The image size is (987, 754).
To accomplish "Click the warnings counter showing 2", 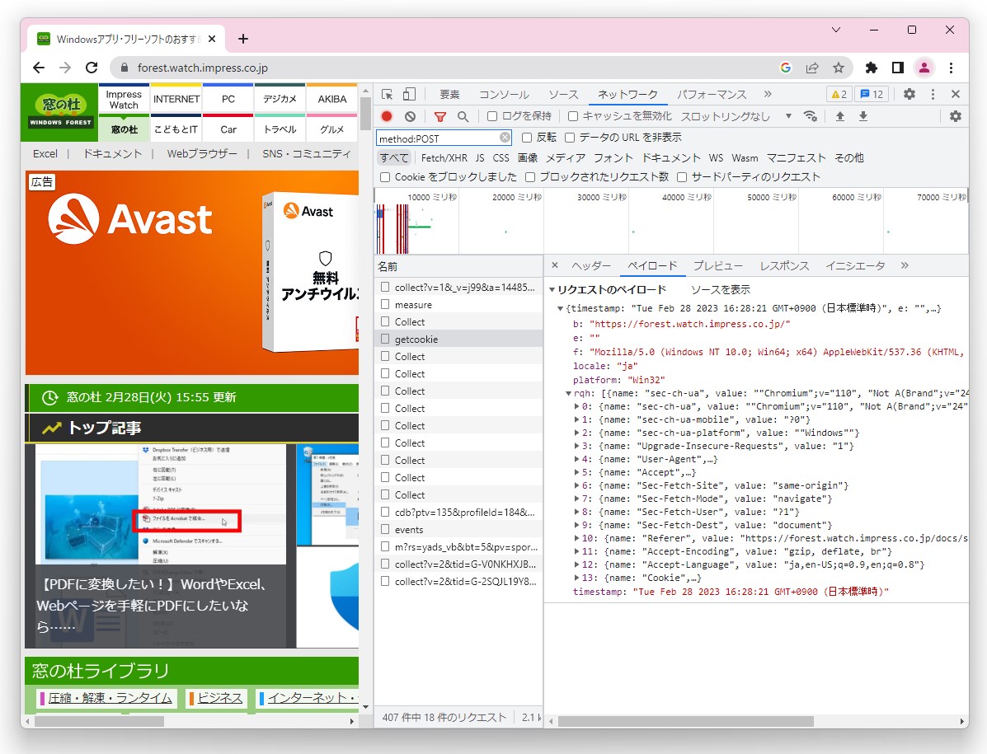I will point(839,94).
